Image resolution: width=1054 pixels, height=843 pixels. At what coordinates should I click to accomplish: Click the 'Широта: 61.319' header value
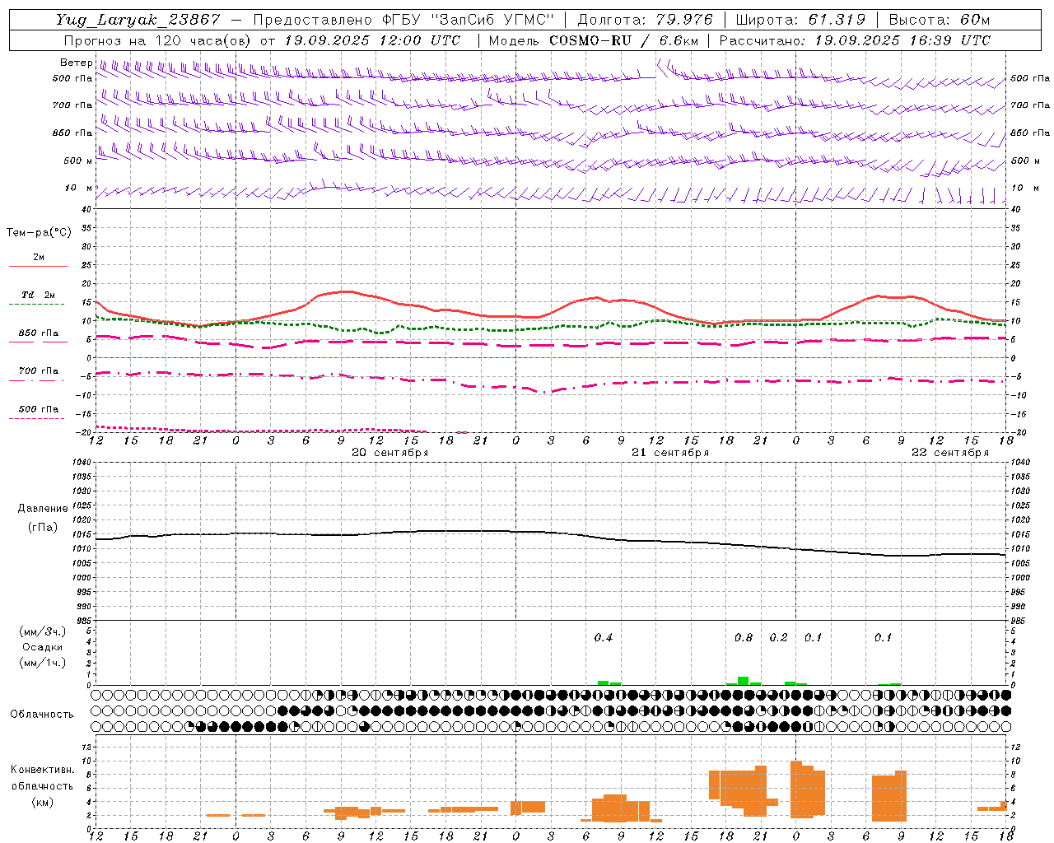click(x=800, y=20)
